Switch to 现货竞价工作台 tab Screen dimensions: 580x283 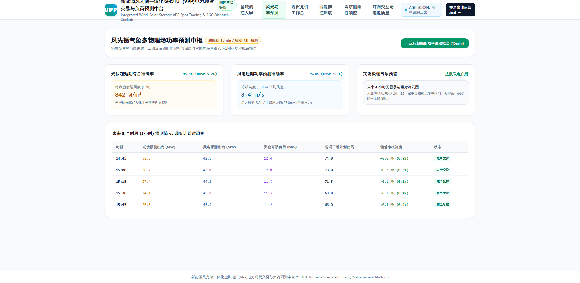pyautogui.click(x=300, y=10)
